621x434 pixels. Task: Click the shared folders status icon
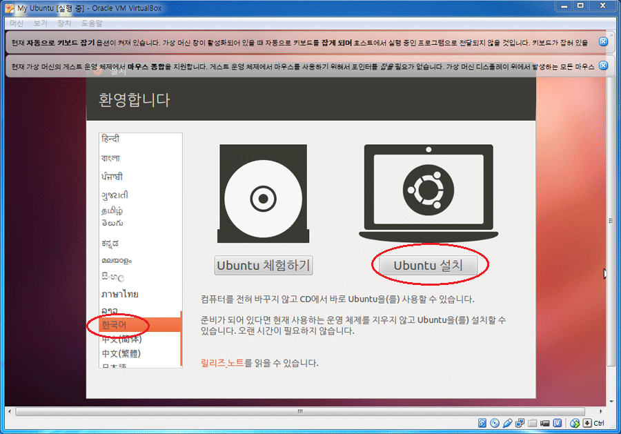point(532,423)
